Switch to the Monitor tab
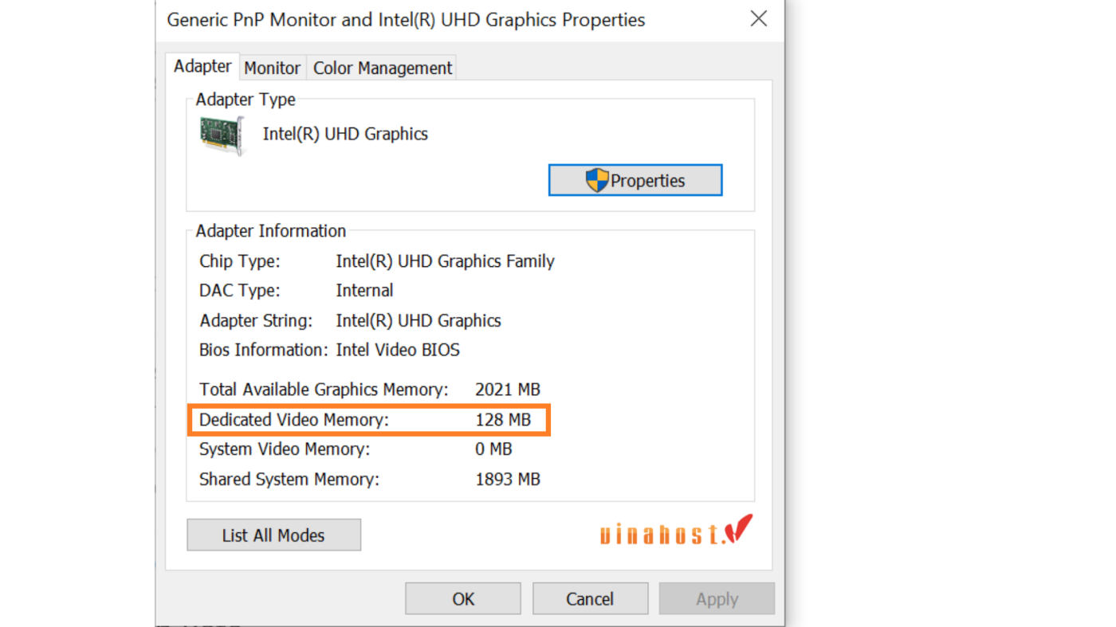The image size is (1116, 627). point(272,69)
